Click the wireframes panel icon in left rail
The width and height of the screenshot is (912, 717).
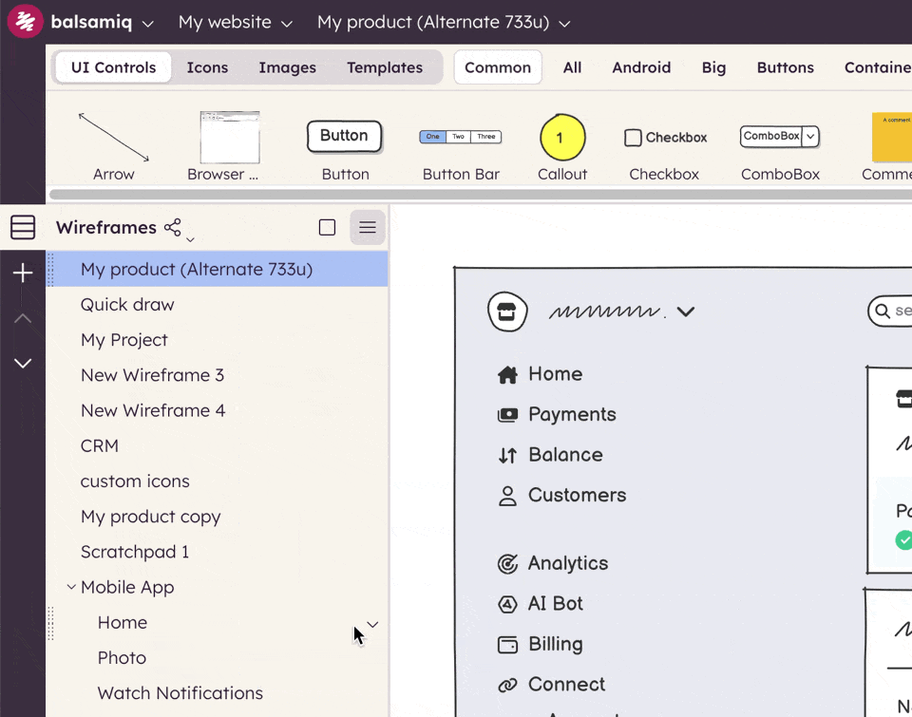(23, 227)
